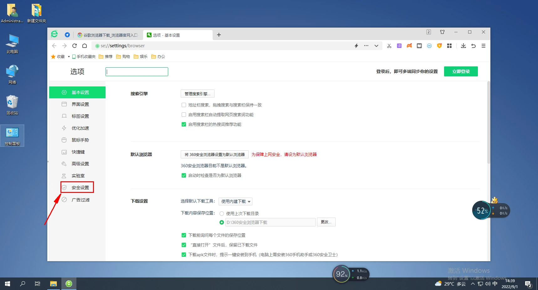The image size is (538, 290).
Task: Open the translate extension icon
Action: [399, 46]
